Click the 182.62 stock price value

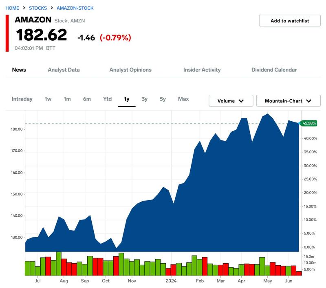coord(42,35)
